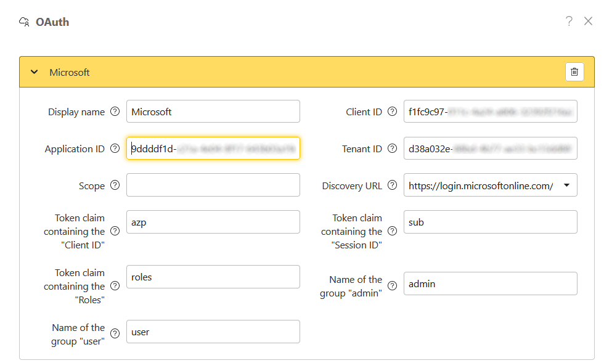Click help icon for "Roles" token claim
The width and height of the screenshot is (612, 363).
coord(115,286)
